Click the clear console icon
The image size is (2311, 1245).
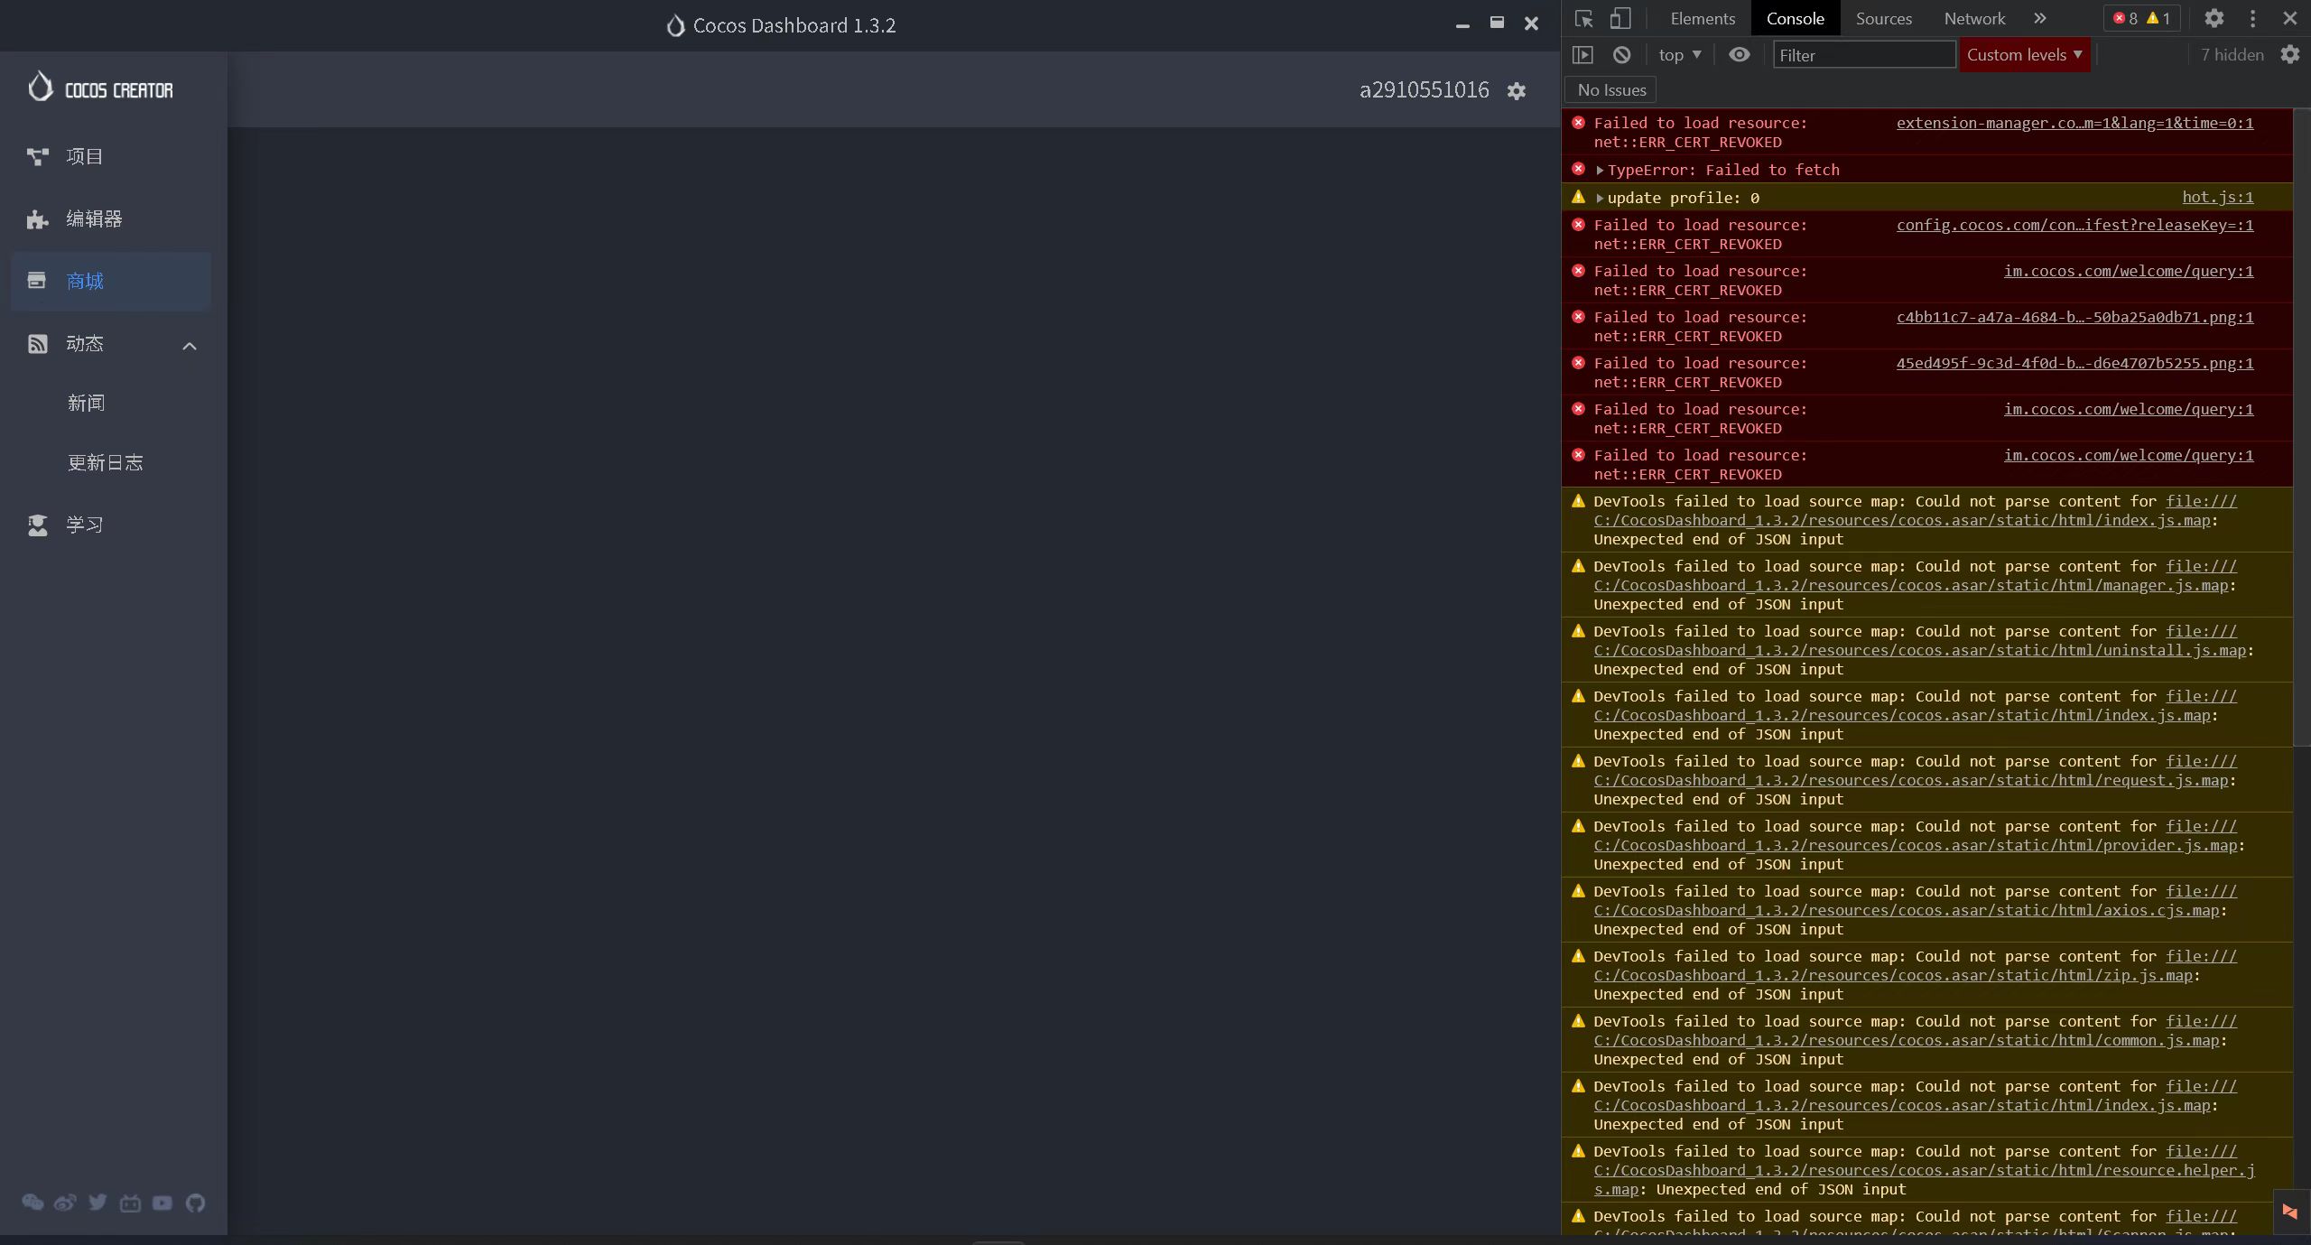tap(1621, 55)
